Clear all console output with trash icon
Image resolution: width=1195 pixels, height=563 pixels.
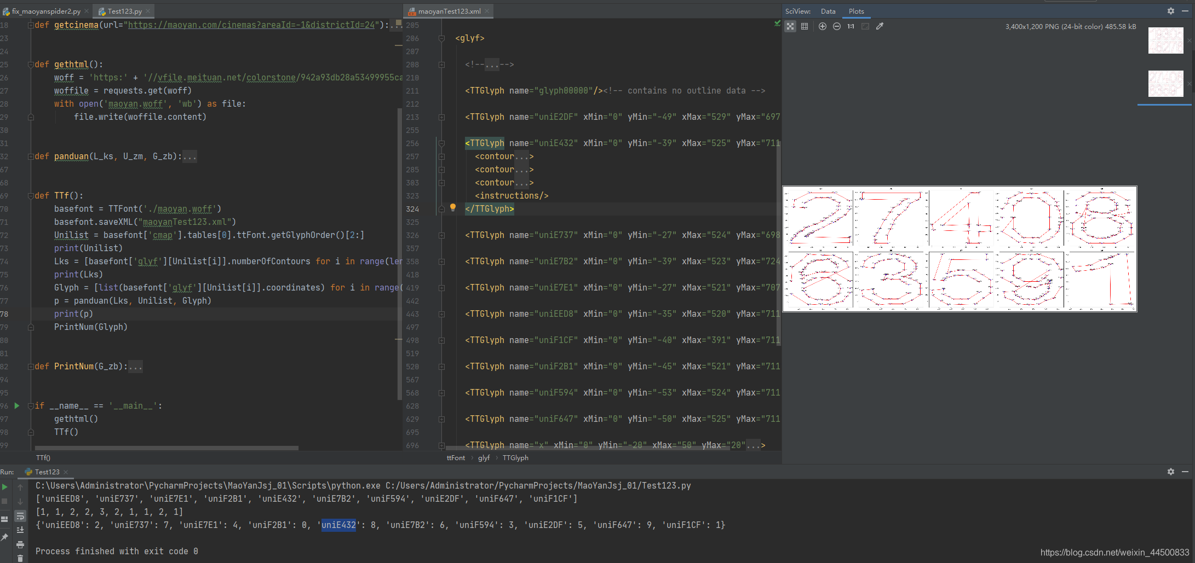(x=20, y=558)
